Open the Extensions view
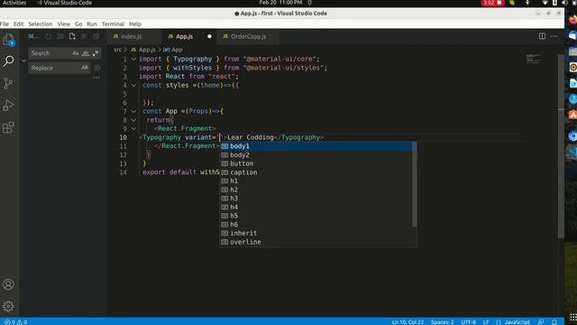 [8, 127]
